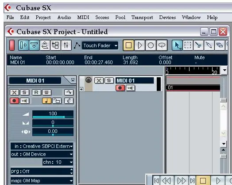Click the Inspector section fold icon
The image size is (232, 185).
point(73,80)
